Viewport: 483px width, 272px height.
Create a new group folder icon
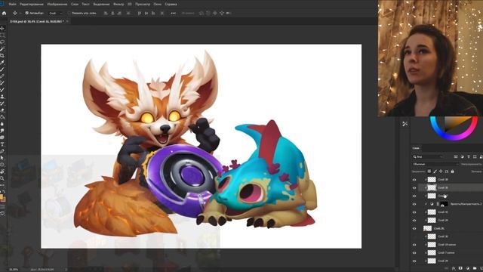tap(475, 268)
